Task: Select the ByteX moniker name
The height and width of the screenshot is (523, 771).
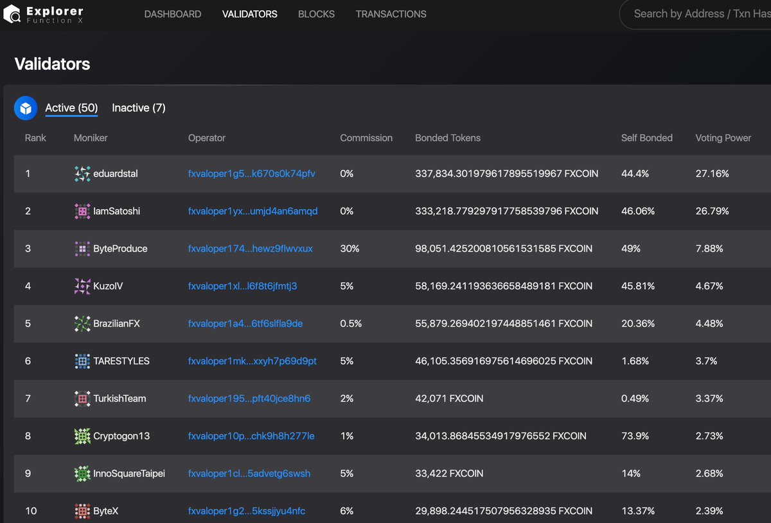Action: click(106, 511)
